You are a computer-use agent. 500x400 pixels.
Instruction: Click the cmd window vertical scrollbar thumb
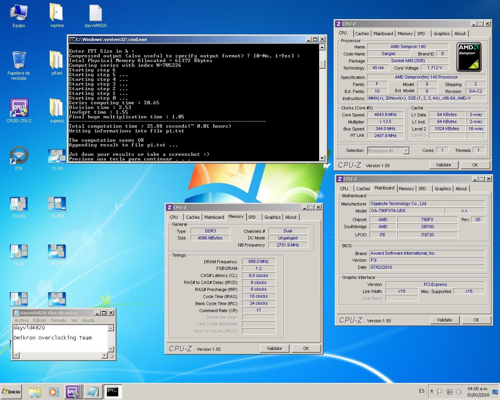coord(322,64)
